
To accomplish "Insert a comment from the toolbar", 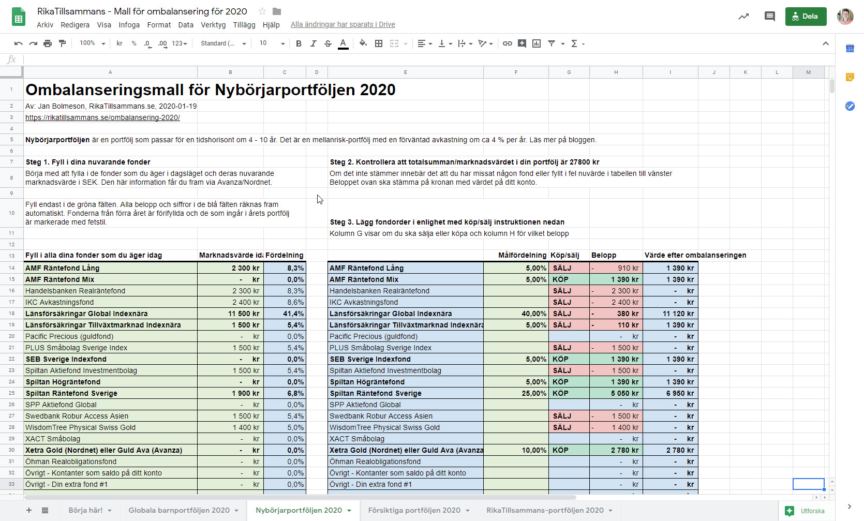I will [522, 43].
